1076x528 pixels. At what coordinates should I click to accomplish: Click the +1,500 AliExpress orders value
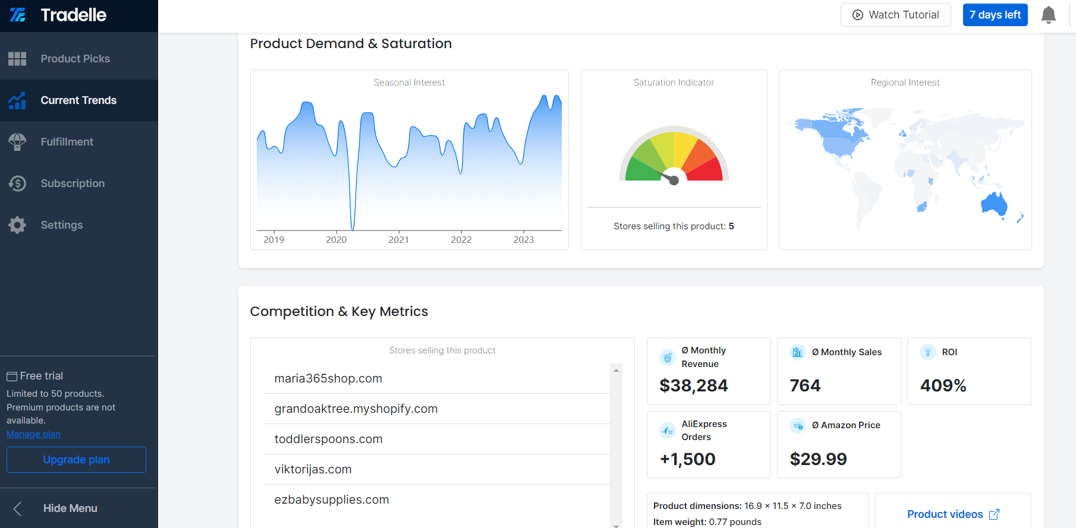(x=688, y=459)
